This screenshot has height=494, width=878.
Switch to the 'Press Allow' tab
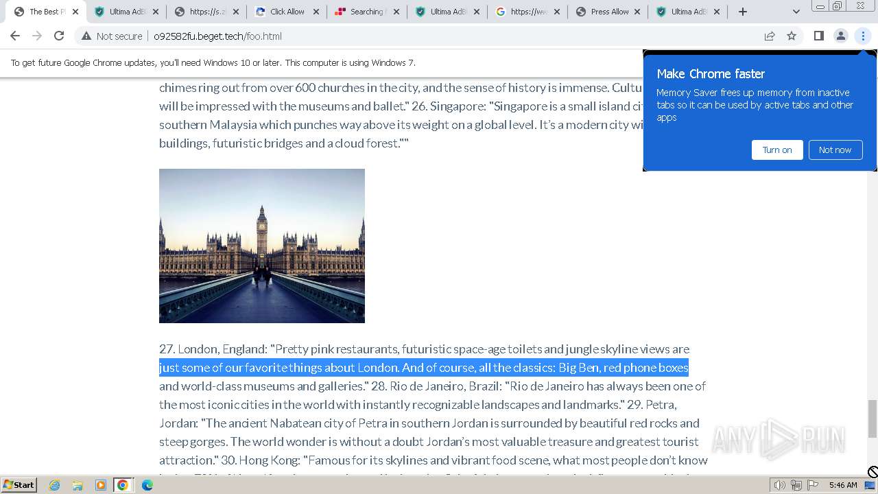tap(608, 12)
